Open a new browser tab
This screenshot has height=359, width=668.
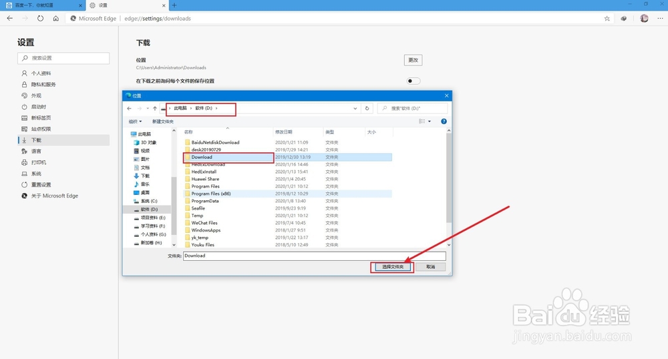pos(174,5)
